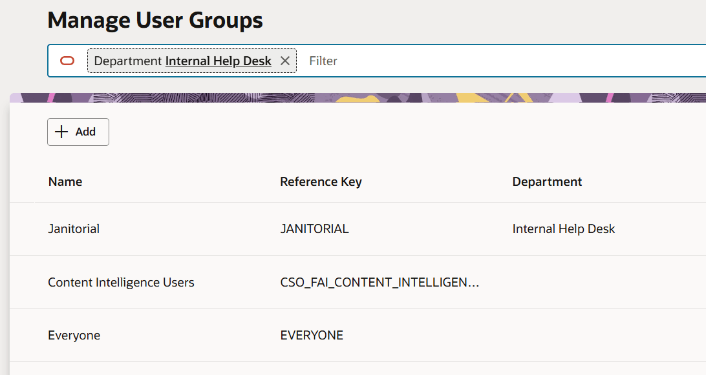Sort by the Department column
Image resolution: width=706 pixels, height=375 pixels.
(x=547, y=181)
